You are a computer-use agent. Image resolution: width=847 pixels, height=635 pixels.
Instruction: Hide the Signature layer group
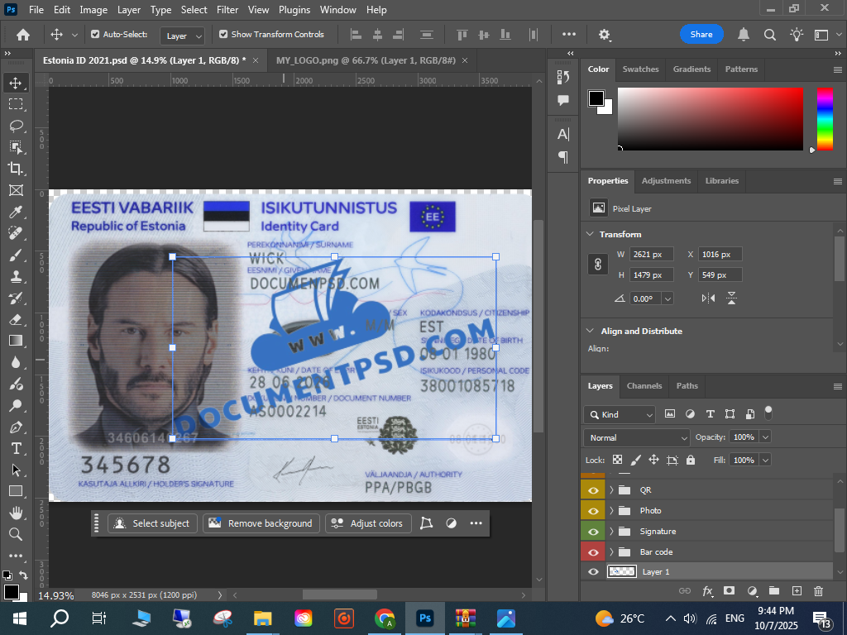[x=593, y=531]
